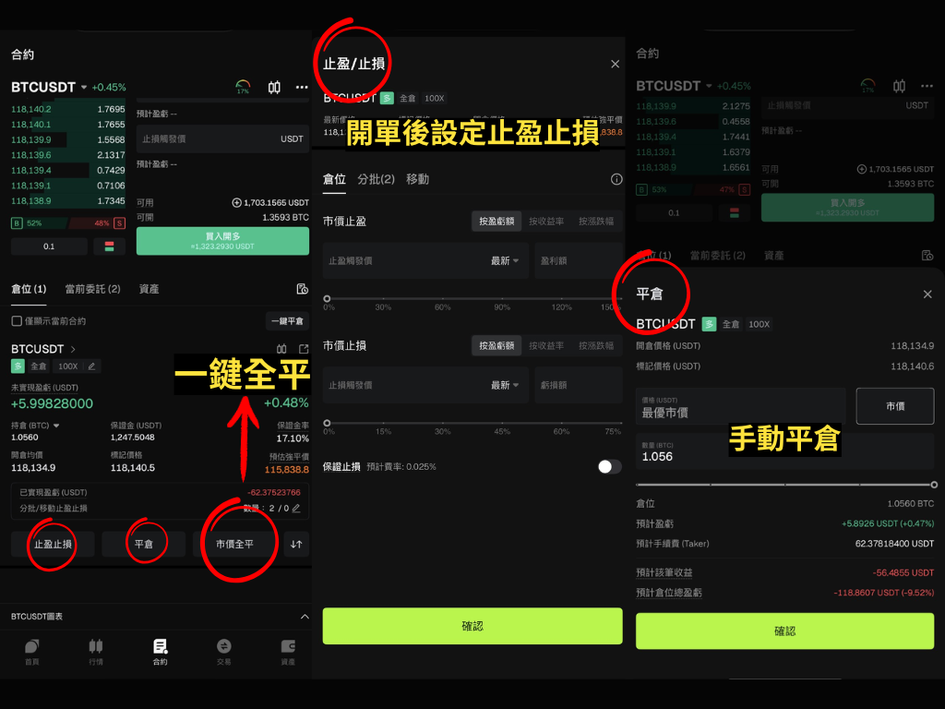Open 資產 wallet in bottom navigation

(x=288, y=651)
